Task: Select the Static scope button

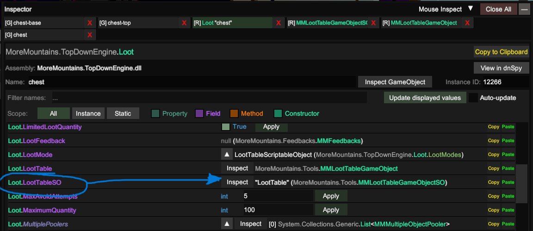Action: [123, 113]
